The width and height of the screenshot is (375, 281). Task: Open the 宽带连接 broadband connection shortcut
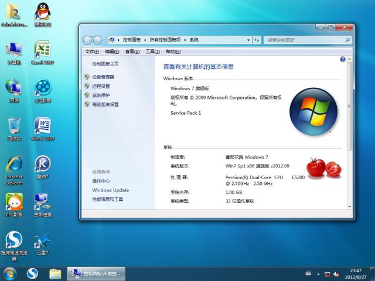coord(43,205)
